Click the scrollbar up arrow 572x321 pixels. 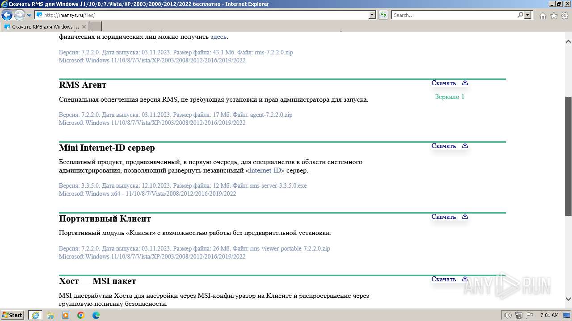[x=568, y=41]
